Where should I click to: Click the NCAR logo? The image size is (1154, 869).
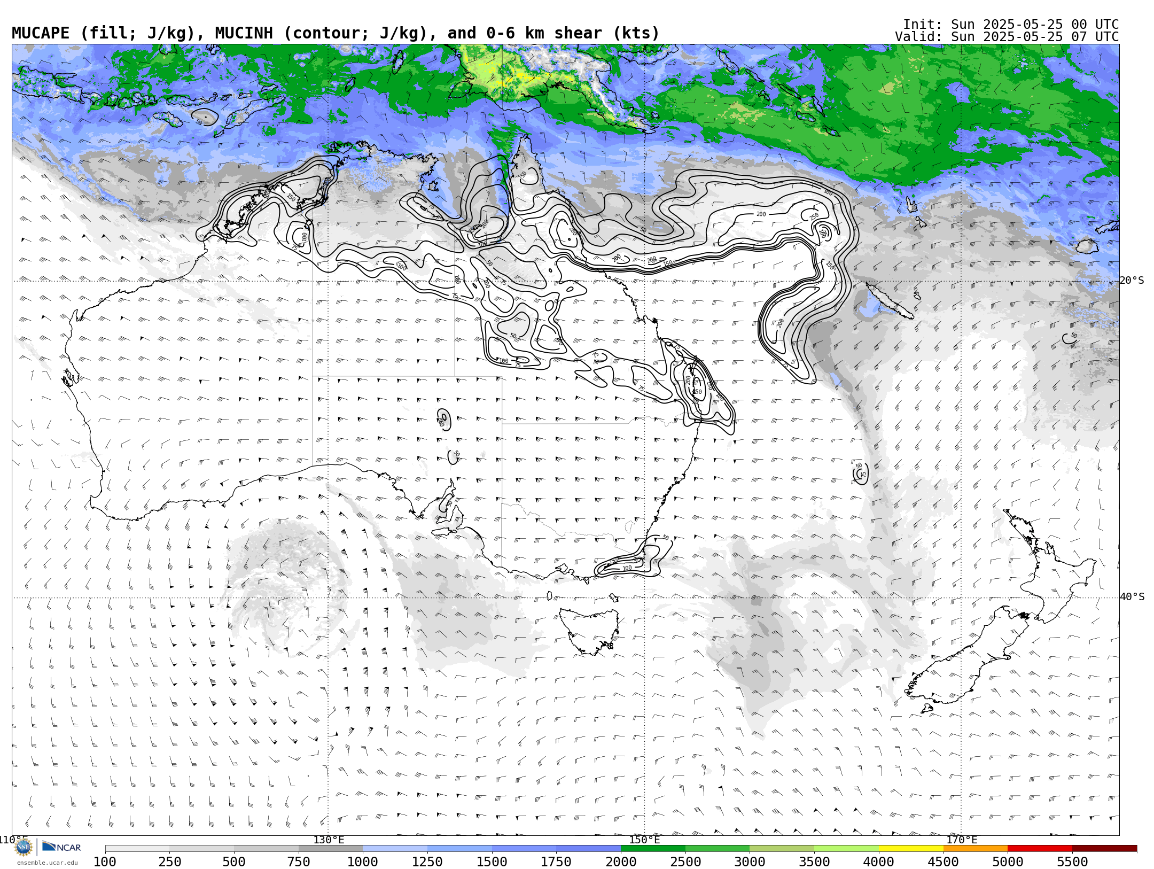(61, 847)
